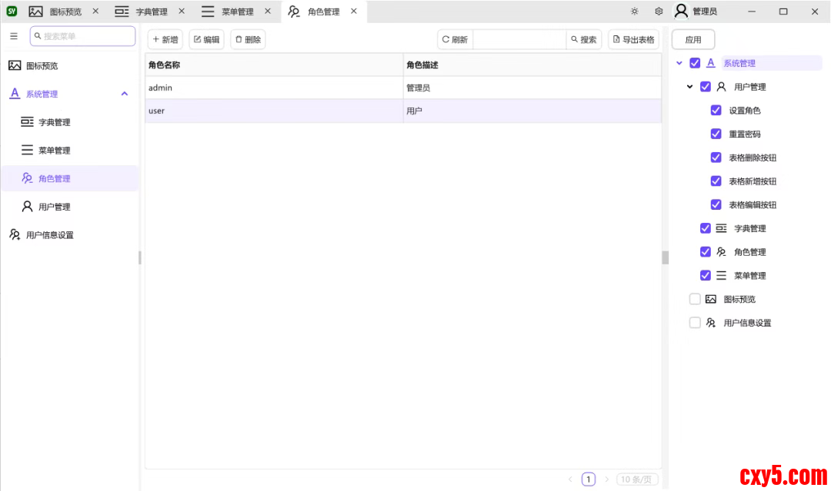Screen dimensions: 831x491
Task: Click the 搜索菜单 search input field
Action: pos(86,36)
